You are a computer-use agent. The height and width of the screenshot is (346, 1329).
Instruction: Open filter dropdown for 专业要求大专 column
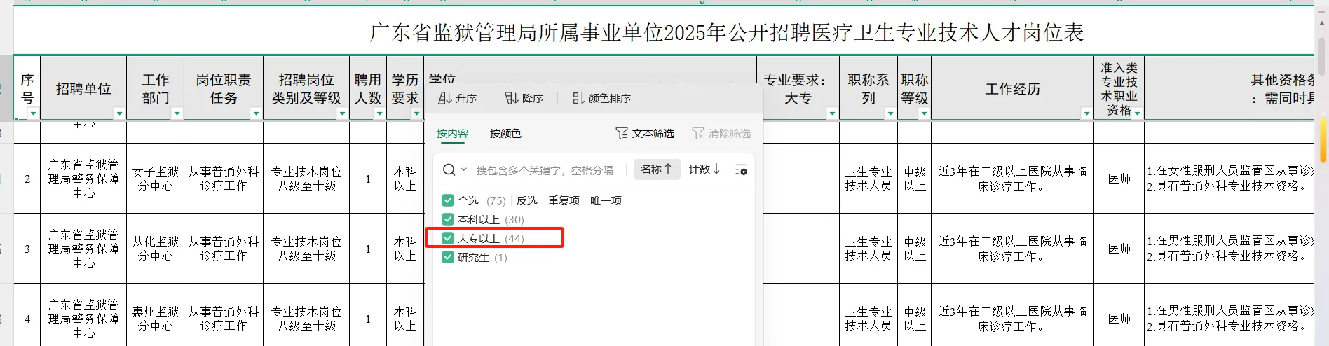[832, 113]
